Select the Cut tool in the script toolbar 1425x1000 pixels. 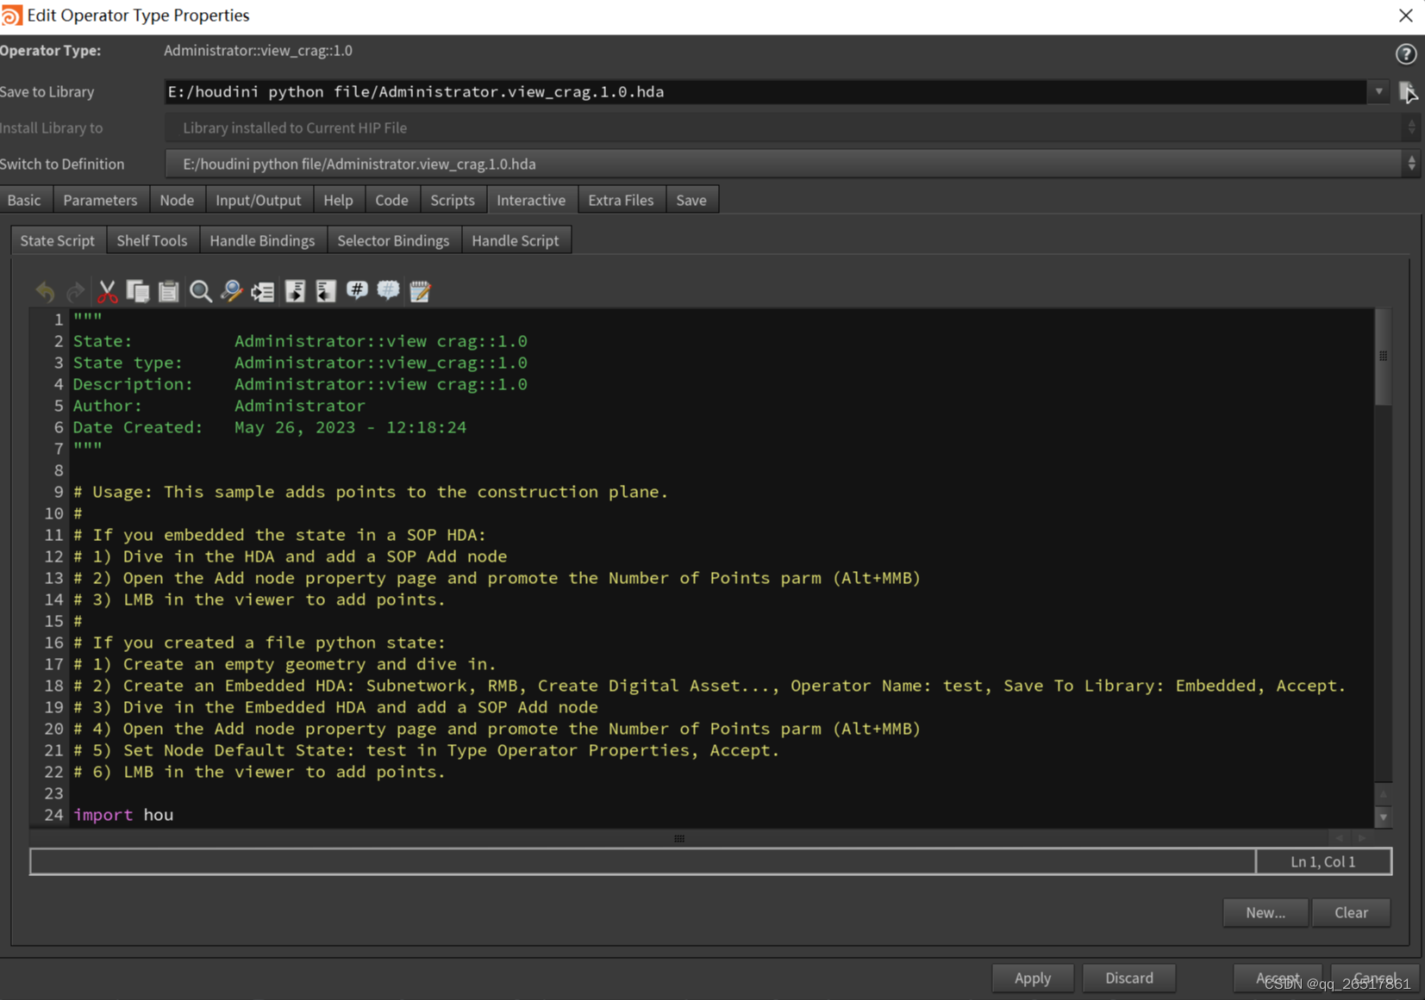coord(107,291)
